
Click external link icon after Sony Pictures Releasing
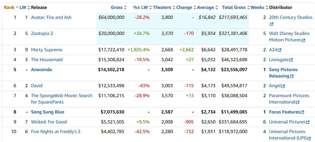coord(292,76)
